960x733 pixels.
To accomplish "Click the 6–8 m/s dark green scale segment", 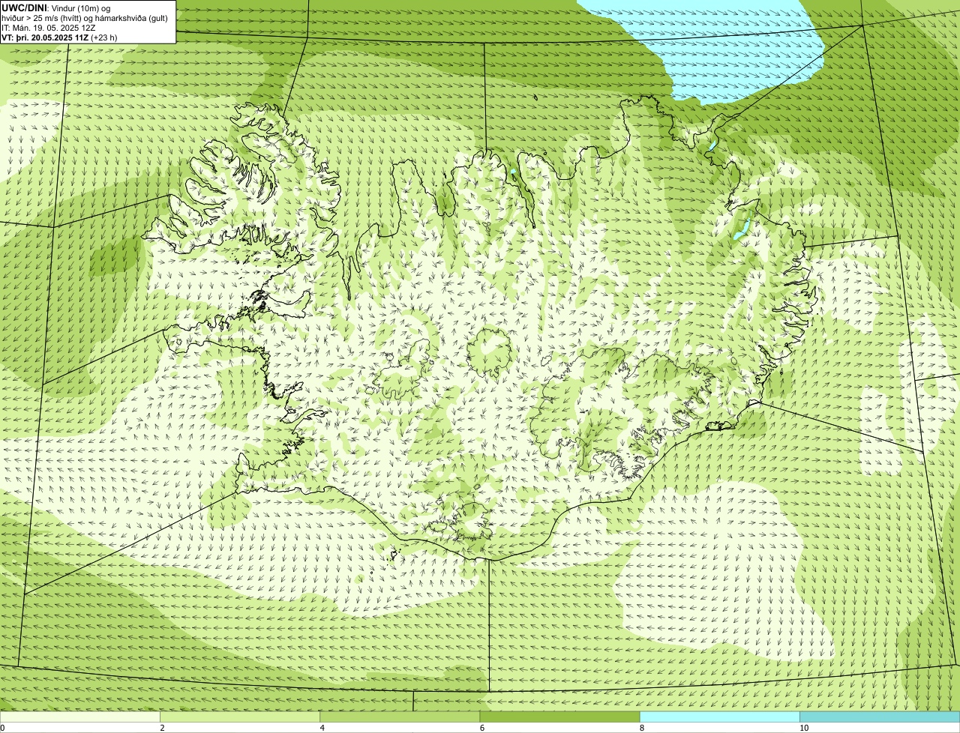I will click(x=559, y=717).
